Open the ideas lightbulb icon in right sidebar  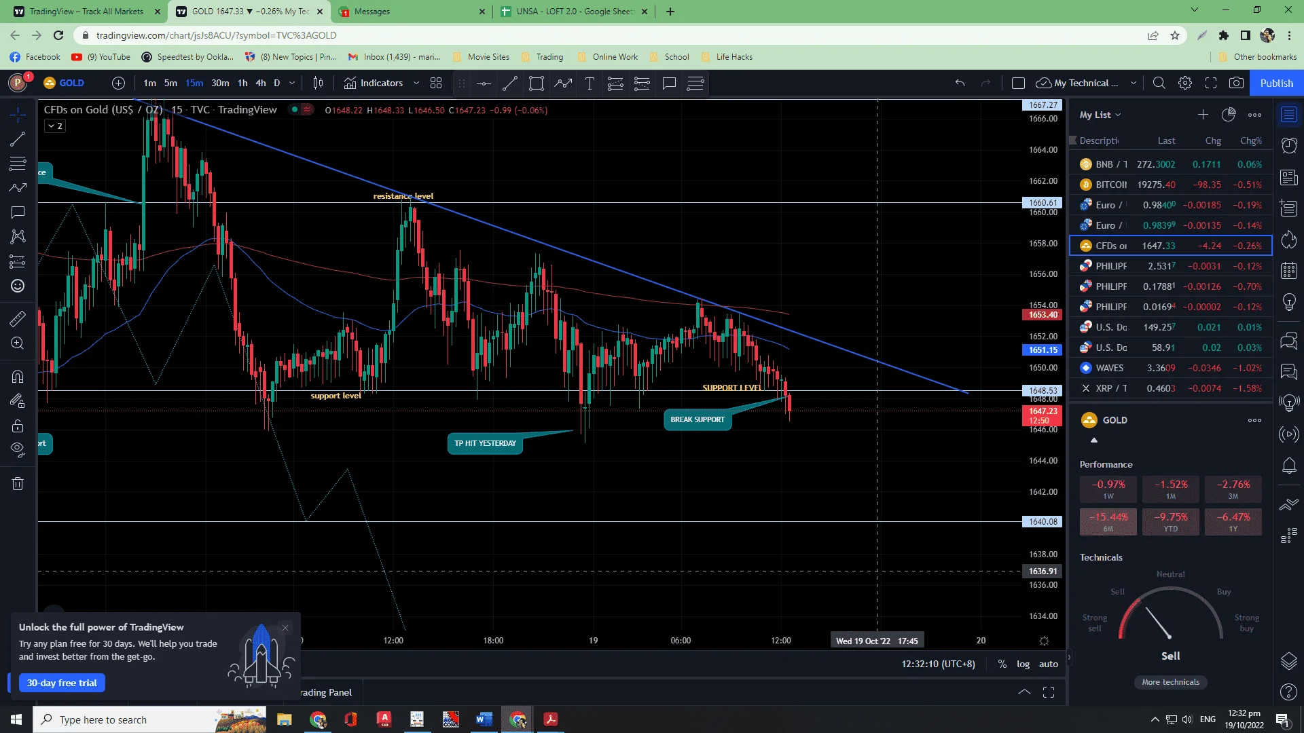coord(1288,302)
